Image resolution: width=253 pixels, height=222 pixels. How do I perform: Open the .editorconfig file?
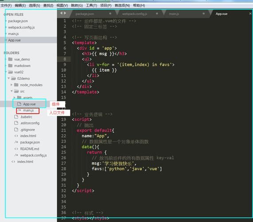coord(30,123)
